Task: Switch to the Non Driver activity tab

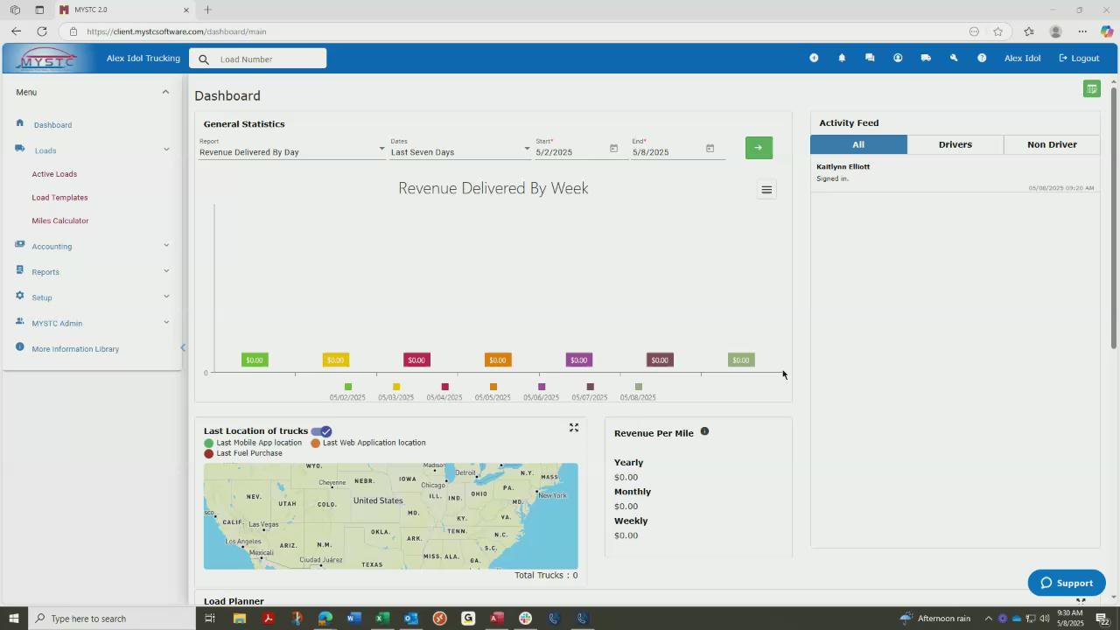Action: click(1052, 144)
